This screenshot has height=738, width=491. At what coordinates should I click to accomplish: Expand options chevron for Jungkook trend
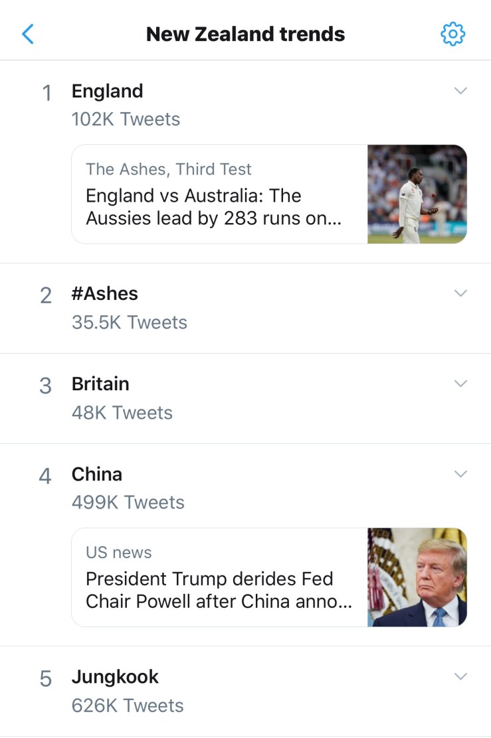click(460, 676)
